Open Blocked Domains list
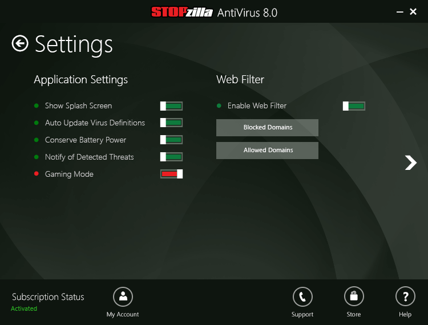The image size is (428, 325). click(x=267, y=127)
